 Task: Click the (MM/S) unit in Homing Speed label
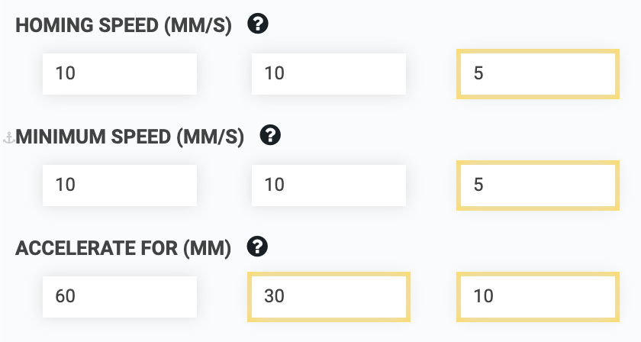coord(198,25)
